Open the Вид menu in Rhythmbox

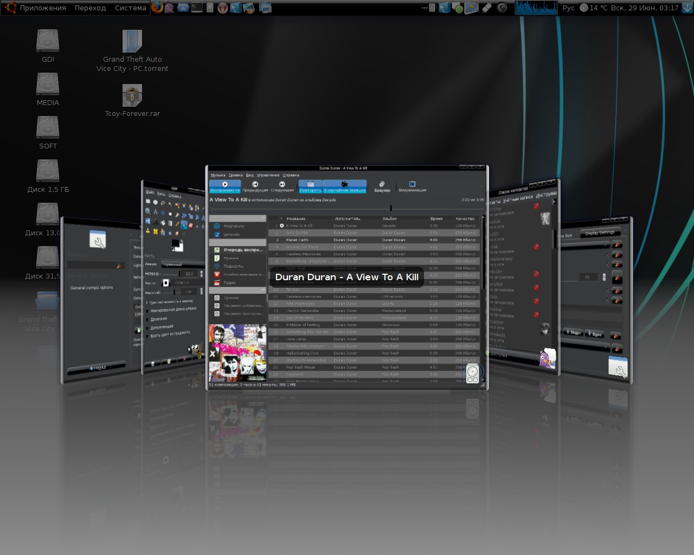coord(250,175)
